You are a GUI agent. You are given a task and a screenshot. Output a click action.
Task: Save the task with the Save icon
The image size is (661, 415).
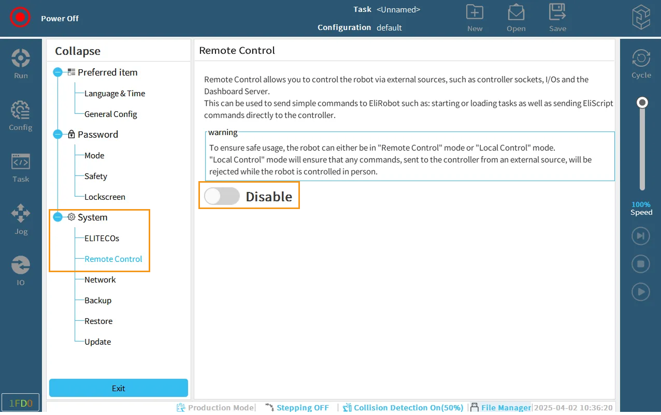(557, 18)
